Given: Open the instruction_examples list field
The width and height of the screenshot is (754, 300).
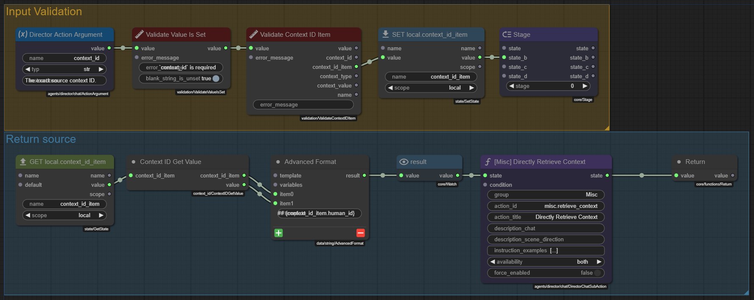Looking at the screenshot, I should (x=545, y=251).
